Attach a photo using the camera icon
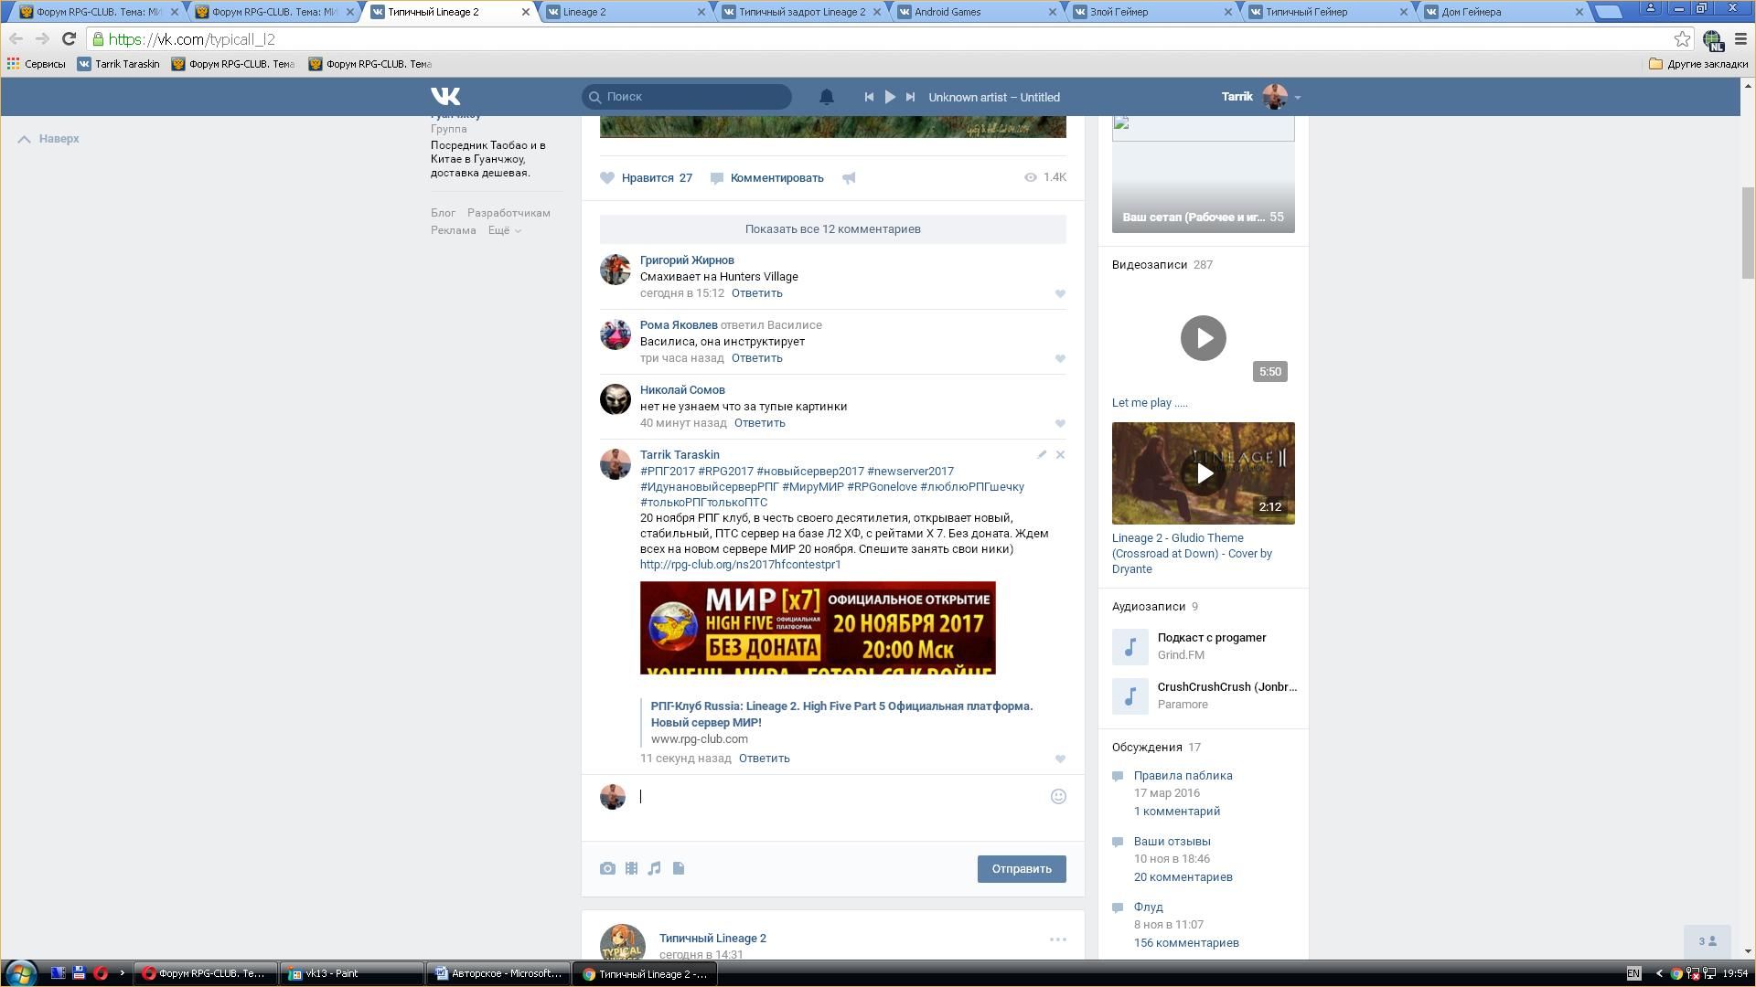The height and width of the screenshot is (987, 1756). coord(607,869)
